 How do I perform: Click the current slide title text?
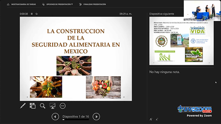[x=76, y=41]
